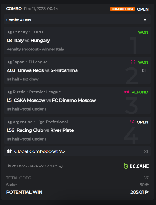Click the Combo 4 Bets header
The height and width of the screenshot is (205, 156).
(77, 20)
